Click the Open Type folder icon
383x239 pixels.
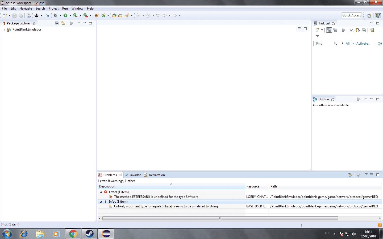coord(114,15)
